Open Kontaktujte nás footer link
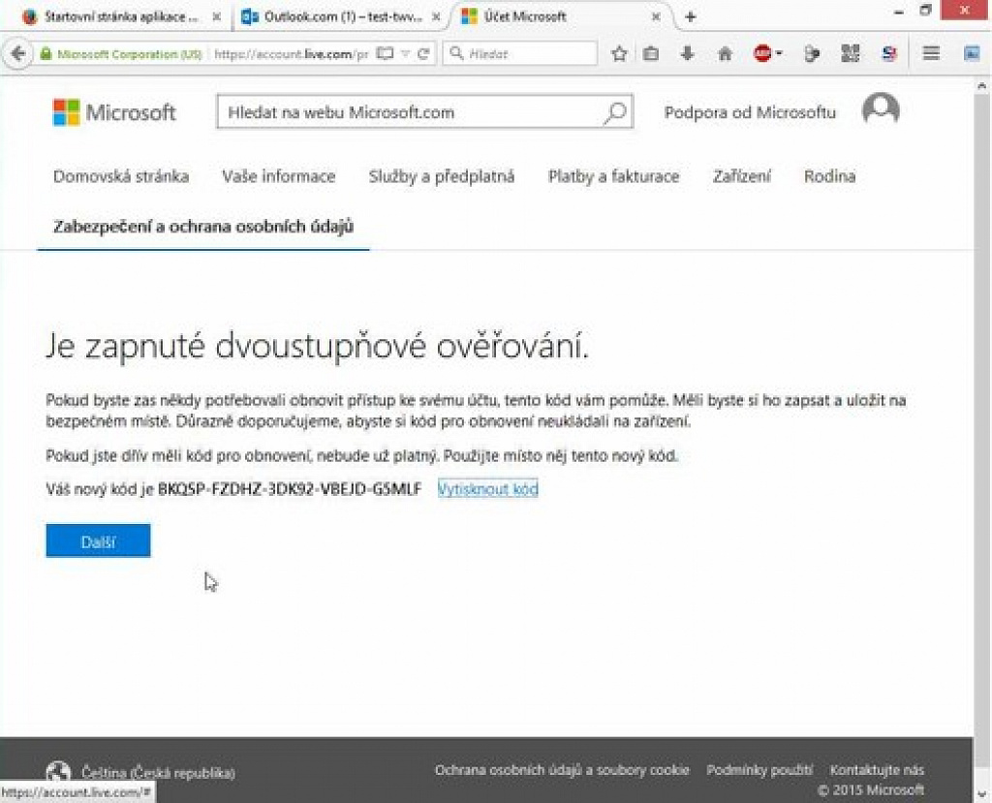This screenshot has height=803, width=992. 877,770
